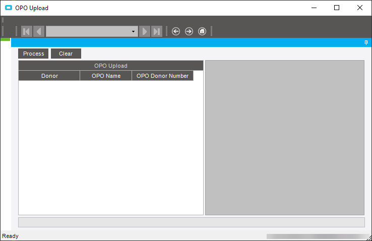The width and height of the screenshot is (372, 241).
Task: Click the back arrow circle icon
Action: click(x=176, y=31)
